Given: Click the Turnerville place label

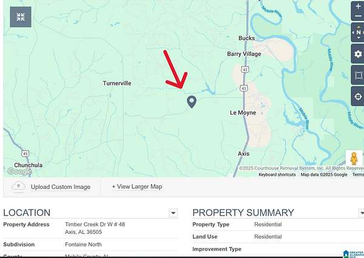Looking at the screenshot, I should 117,83.
